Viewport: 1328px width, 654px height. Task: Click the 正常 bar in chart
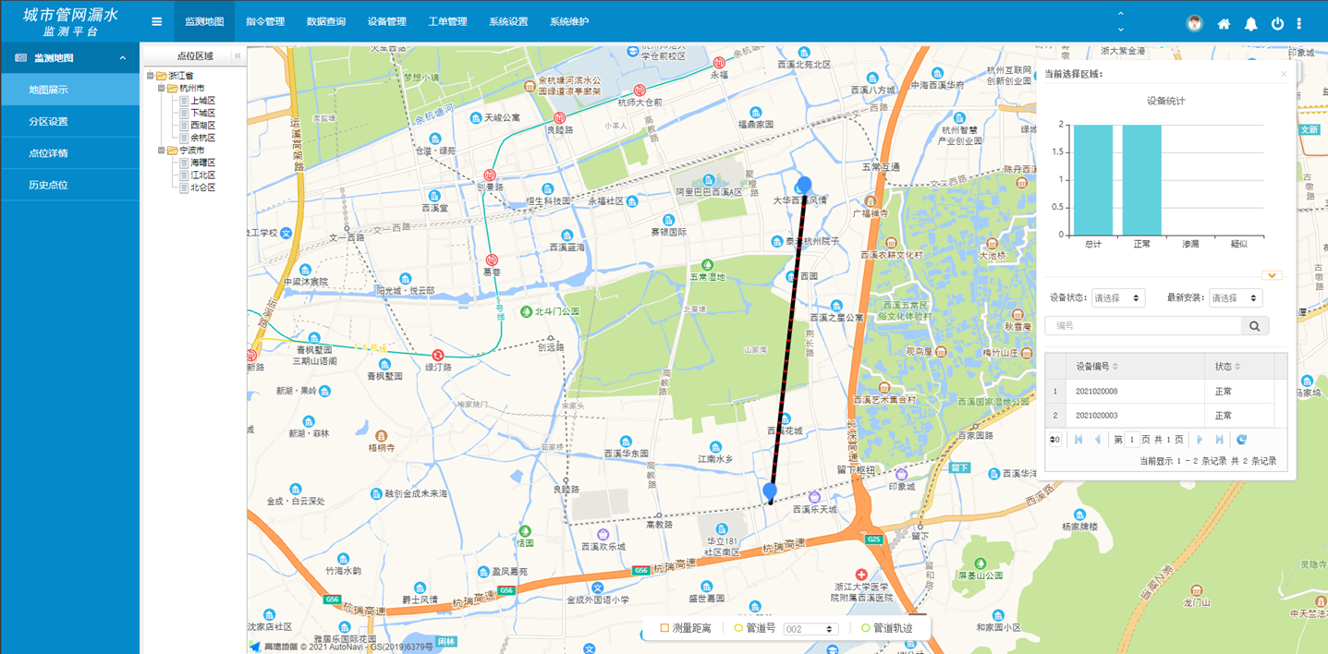click(x=1141, y=179)
